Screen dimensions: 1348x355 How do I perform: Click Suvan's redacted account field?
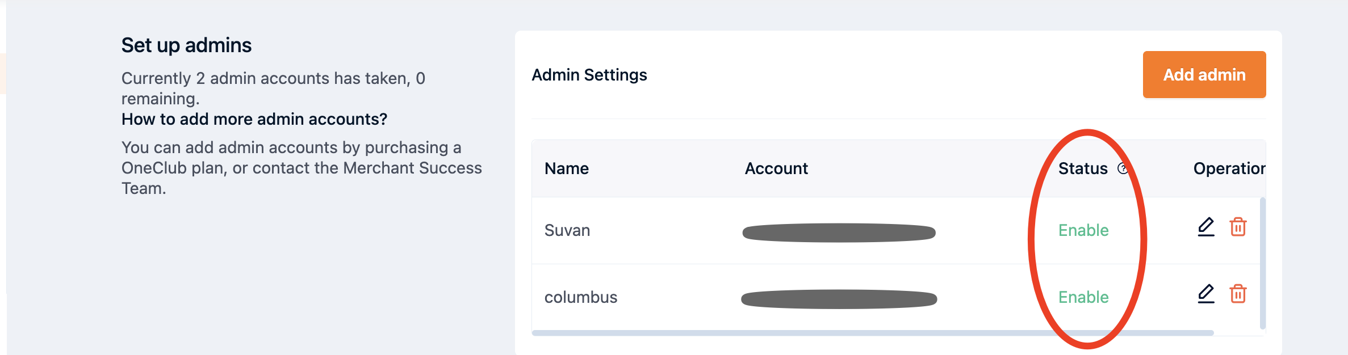click(x=839, y=233)
